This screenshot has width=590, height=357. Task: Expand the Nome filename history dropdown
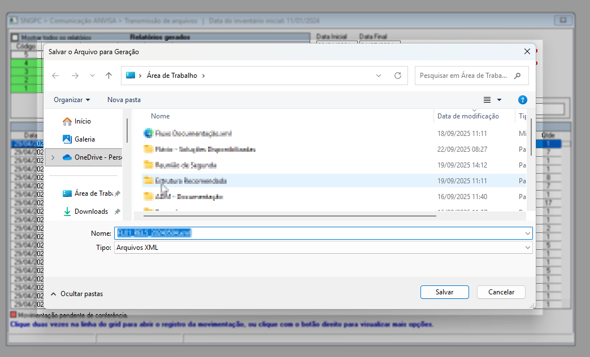528,233
